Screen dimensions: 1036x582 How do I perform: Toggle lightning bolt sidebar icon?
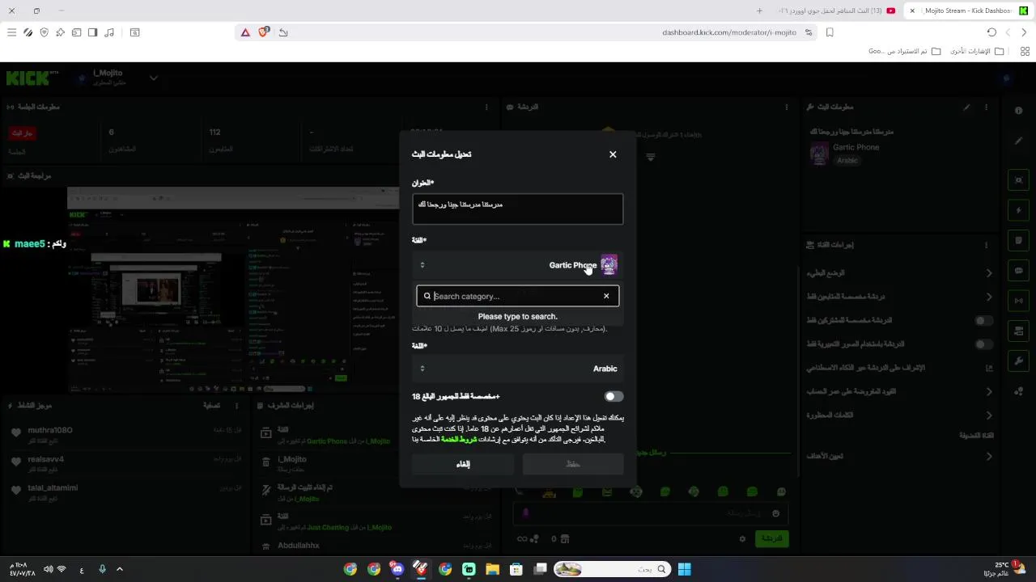pos(1019,210)
